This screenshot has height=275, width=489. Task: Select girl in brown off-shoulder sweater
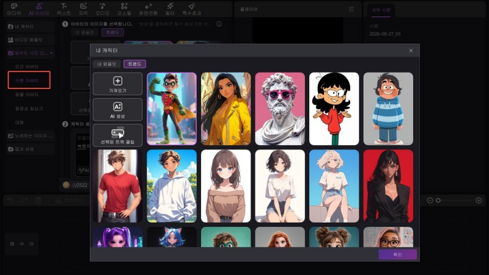click(x=226, y=186)
